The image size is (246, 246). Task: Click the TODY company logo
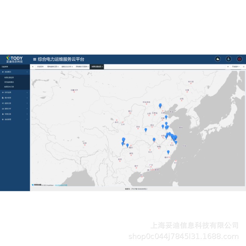[x=14, y=59]
